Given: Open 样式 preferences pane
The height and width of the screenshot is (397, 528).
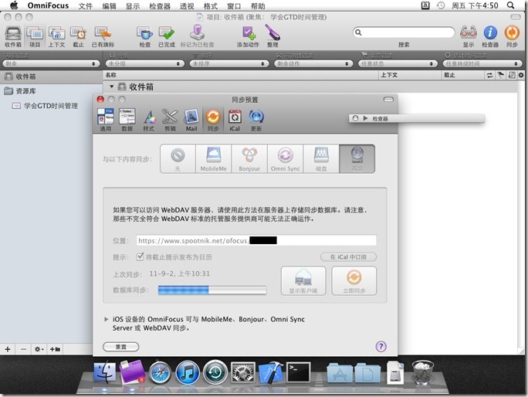Looking at the screenshot, I should coord(148,120).
